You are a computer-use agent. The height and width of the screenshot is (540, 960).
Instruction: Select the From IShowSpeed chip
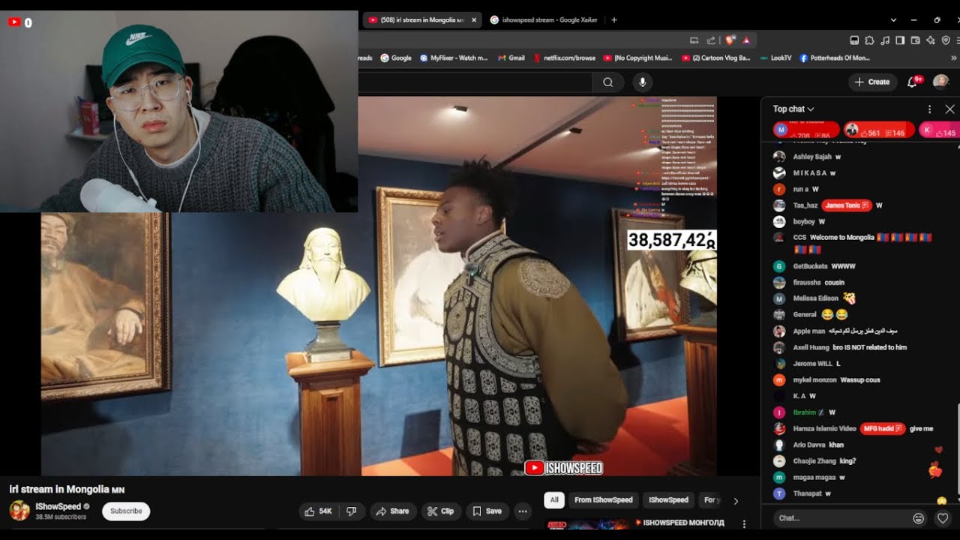(604, 500)
